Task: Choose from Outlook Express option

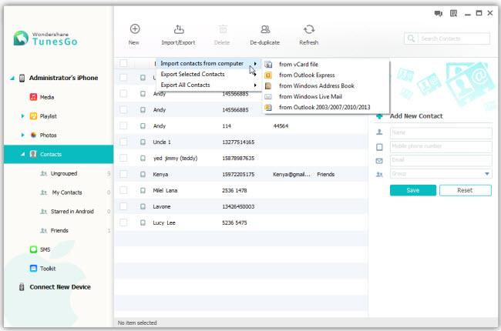Action: [326, 75]
